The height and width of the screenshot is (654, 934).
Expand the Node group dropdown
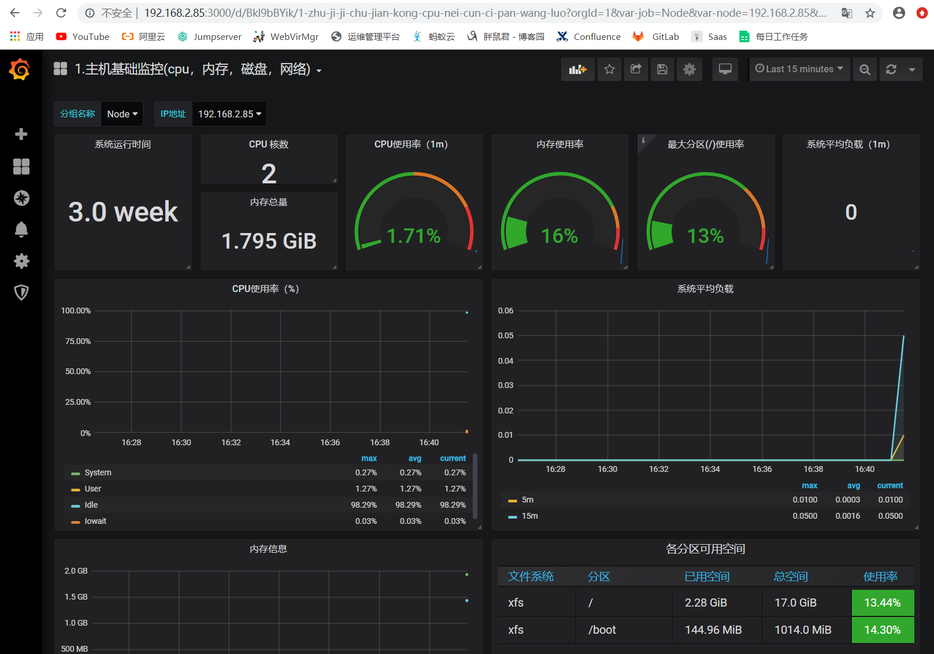(x=122, y=114)
